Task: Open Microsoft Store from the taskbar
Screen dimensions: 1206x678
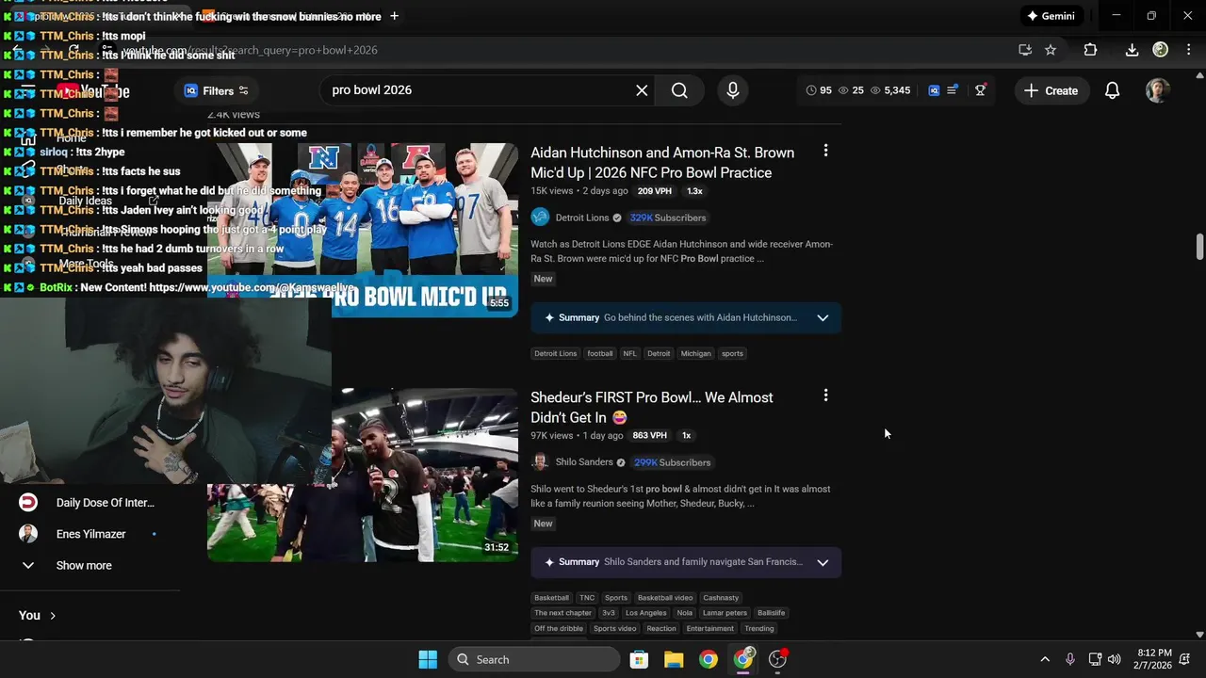Action: click(639, 659)
